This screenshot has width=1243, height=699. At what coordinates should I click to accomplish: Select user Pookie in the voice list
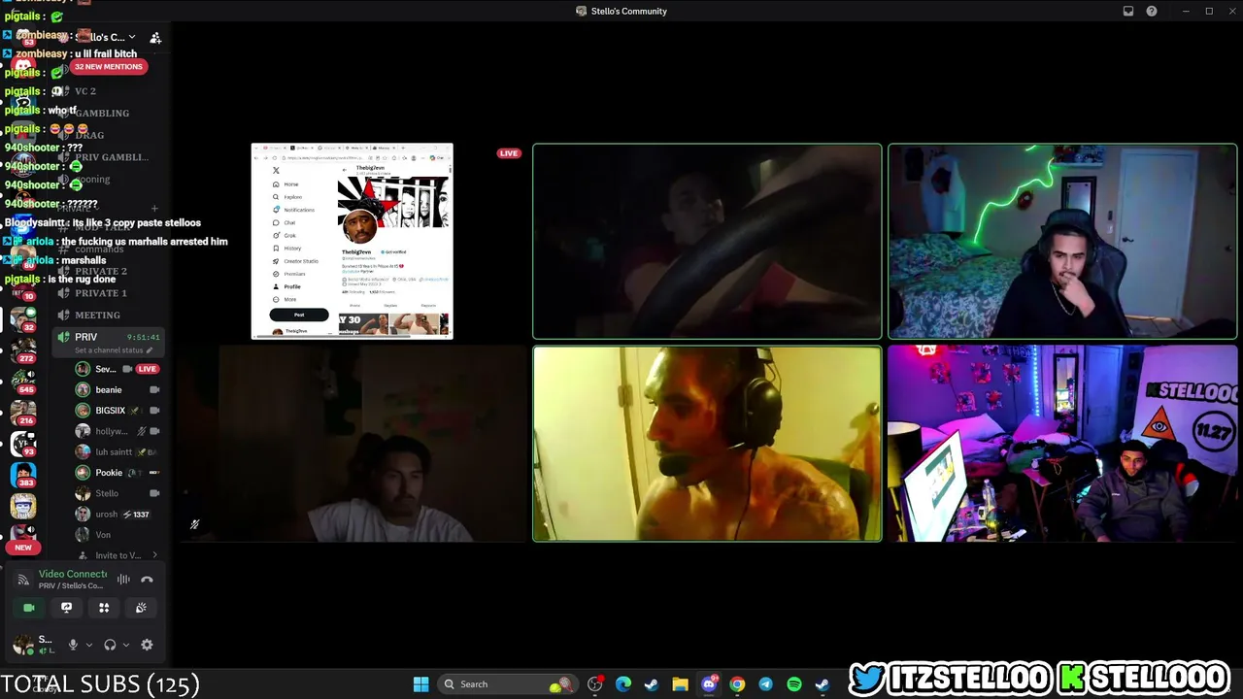118,473
